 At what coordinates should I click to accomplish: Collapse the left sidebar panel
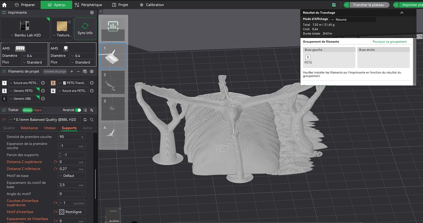pos(101,11)
